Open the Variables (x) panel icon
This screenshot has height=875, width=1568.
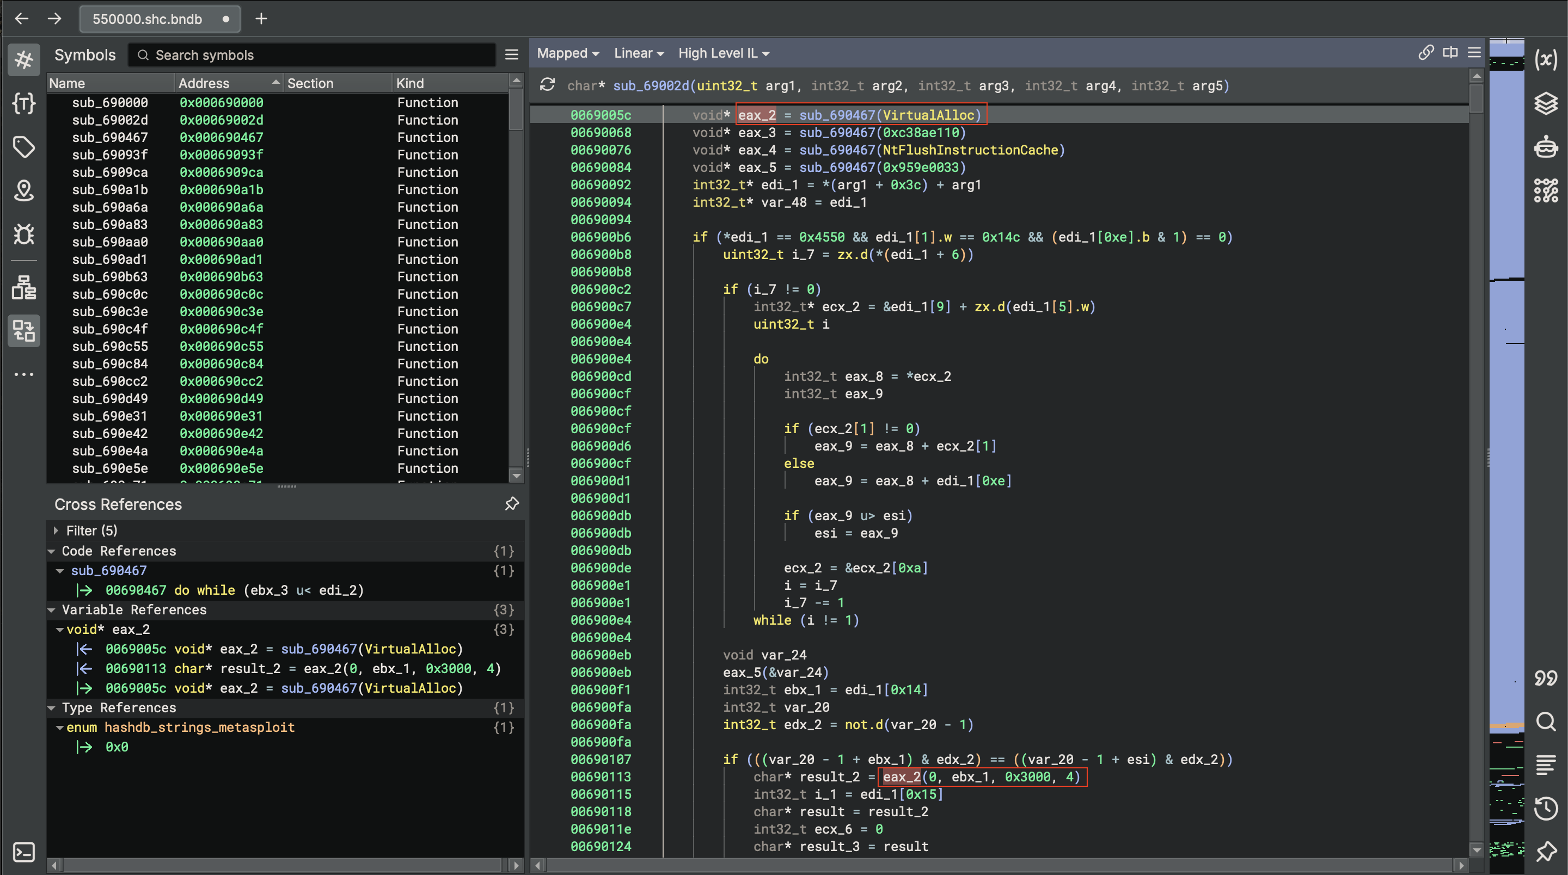pos(1546,60)
